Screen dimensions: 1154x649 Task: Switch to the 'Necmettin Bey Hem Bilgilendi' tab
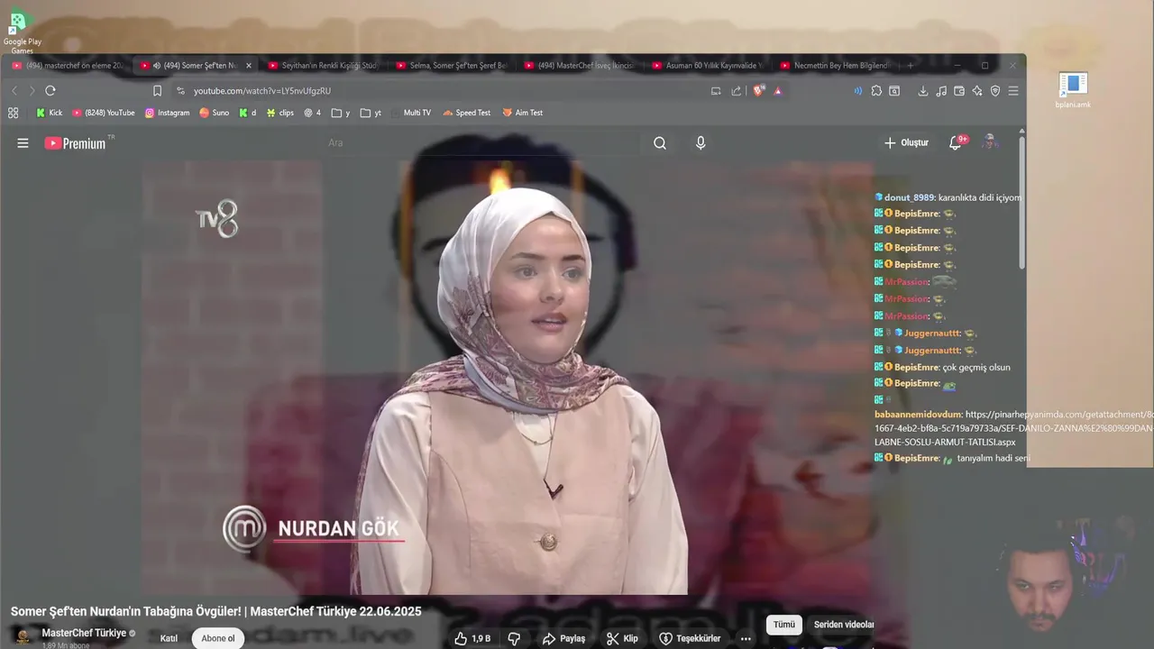835,66
